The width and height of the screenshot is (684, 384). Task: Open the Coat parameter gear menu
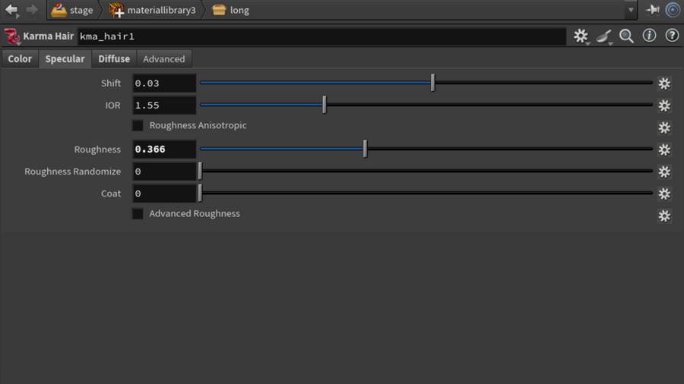coord(664,194)
